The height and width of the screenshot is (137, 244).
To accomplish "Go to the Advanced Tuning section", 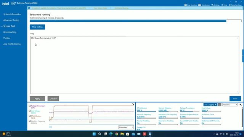I will tap(11, 20).
